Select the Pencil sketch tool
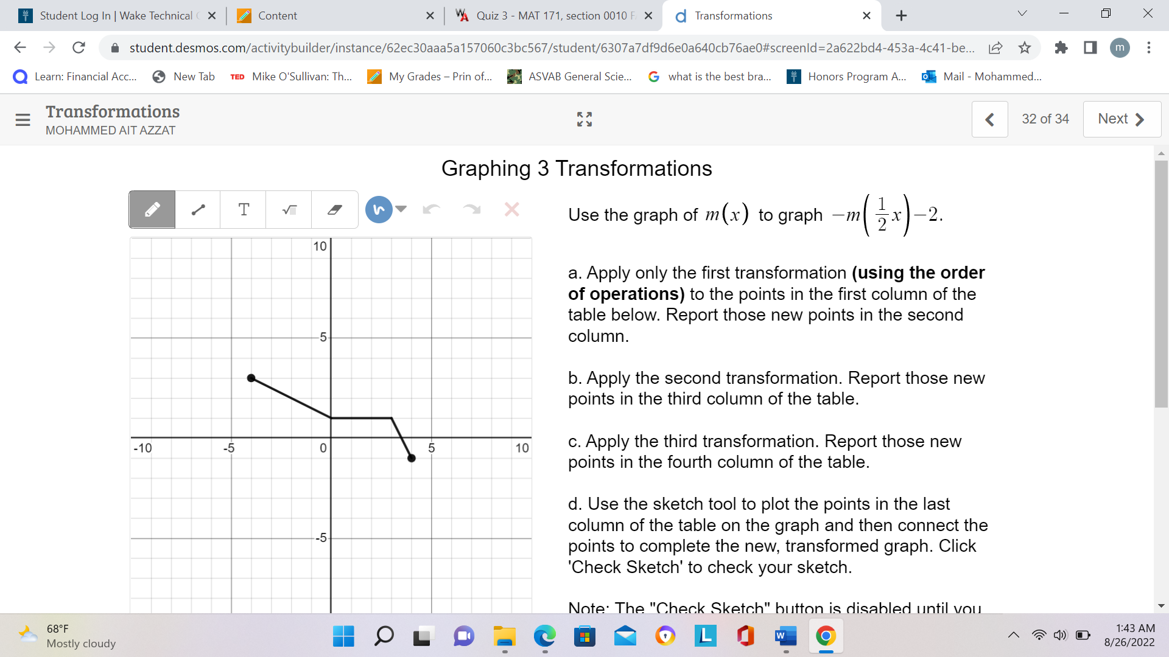This screenshot has height=657, width=1169. [x=152, y=209]
